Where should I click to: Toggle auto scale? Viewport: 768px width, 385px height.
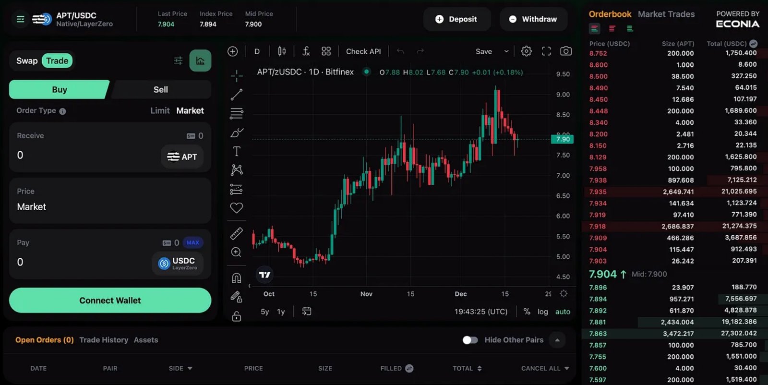click(x=563, y=312)
